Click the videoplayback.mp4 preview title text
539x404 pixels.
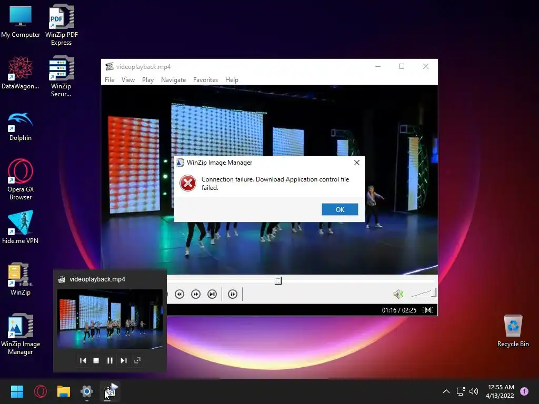(97, 279)
